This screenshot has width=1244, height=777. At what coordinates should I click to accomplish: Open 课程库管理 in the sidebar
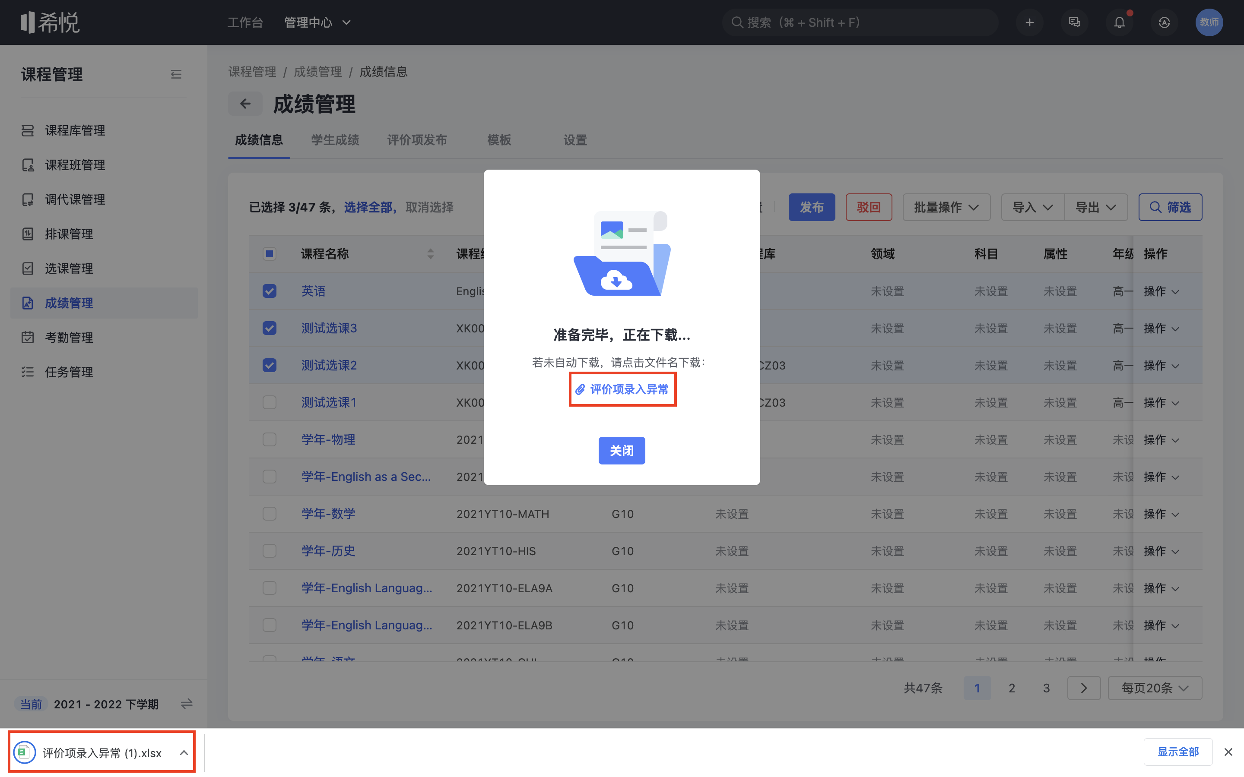(104, 130)
